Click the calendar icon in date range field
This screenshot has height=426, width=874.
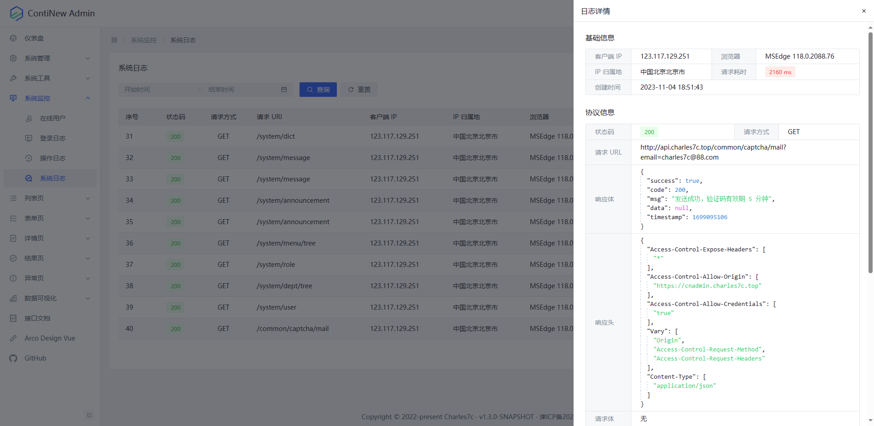point(284,90)
